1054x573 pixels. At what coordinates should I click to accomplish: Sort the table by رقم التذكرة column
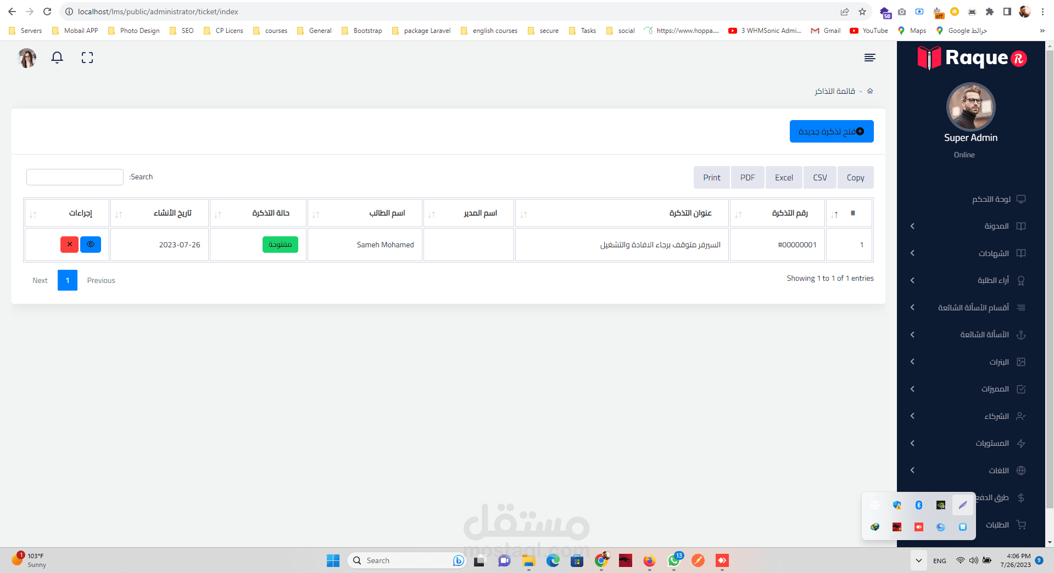[x=777, y=213]
